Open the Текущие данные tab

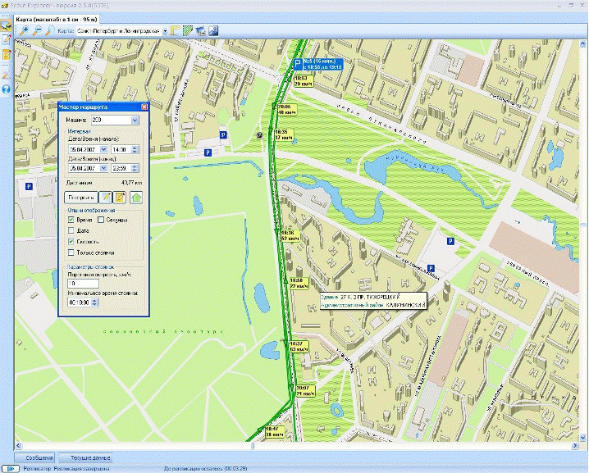(x=87, y=458)
